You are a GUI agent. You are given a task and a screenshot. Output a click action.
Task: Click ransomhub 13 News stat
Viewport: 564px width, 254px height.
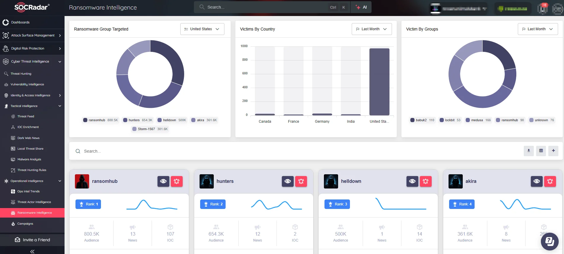click(x=133, y=234)
